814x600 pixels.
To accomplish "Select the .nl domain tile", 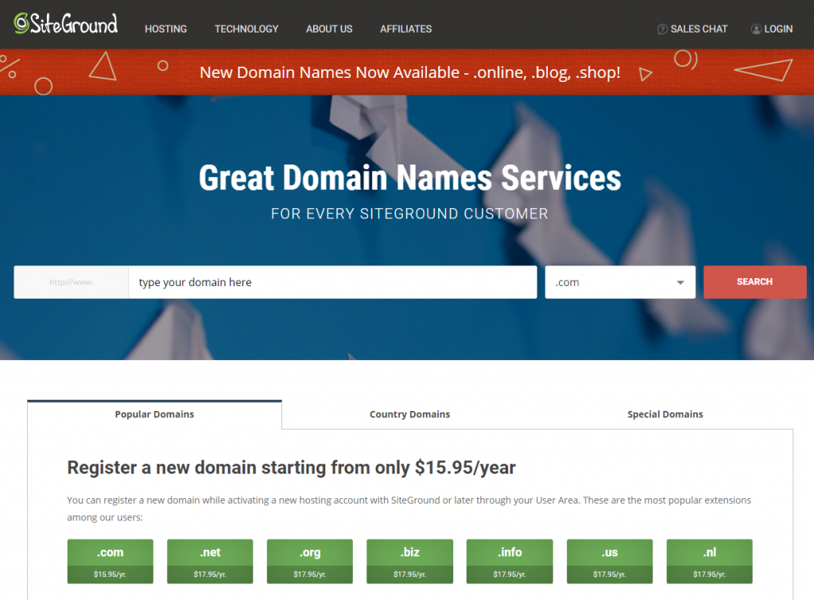I will click(x=710, y=561).
